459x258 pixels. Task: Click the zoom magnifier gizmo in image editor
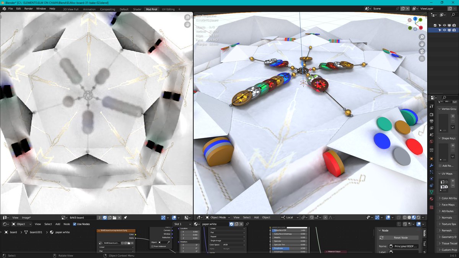(x=187, y=18)
